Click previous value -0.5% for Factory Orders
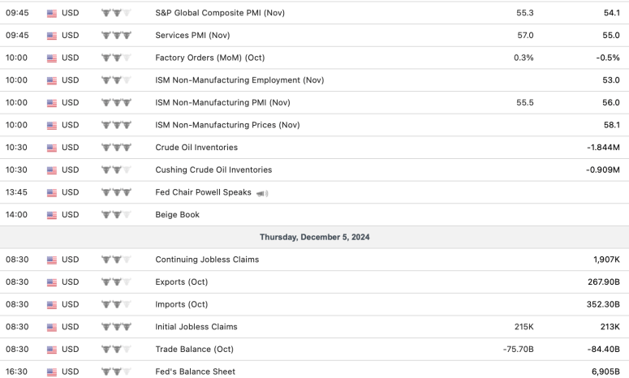Image resolution: width=629 pixels, height=378 pixels. (x=608, y=58)
